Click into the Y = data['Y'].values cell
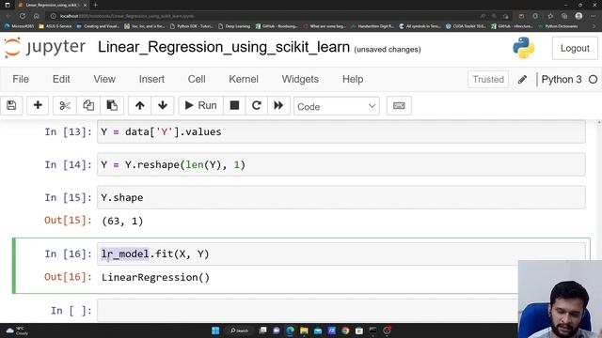Viewport: 602px width, 338px height. tap(341, 131)
